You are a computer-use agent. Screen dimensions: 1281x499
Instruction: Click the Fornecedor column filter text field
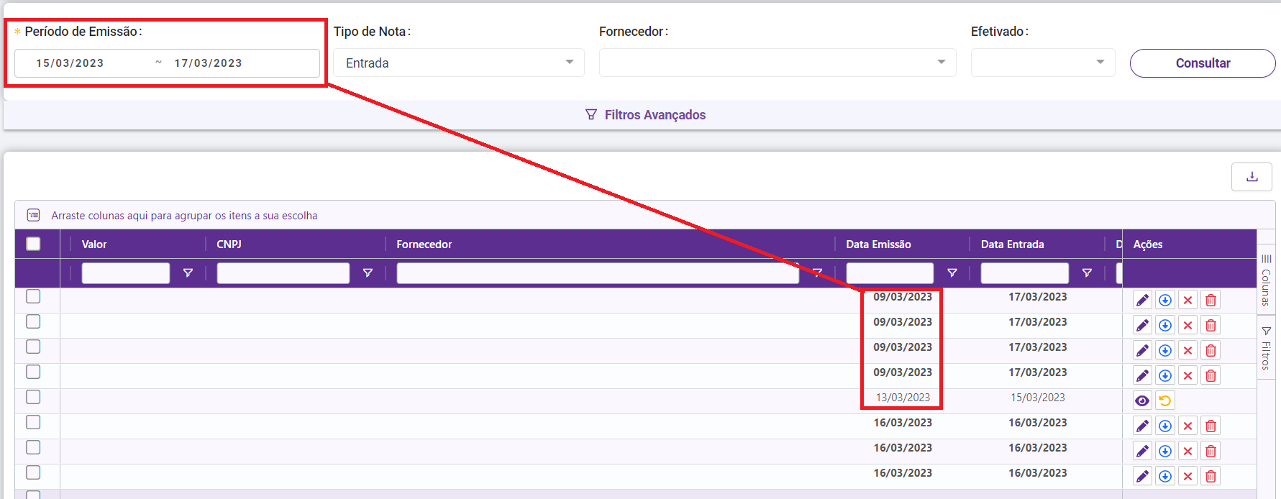[597, 273]
